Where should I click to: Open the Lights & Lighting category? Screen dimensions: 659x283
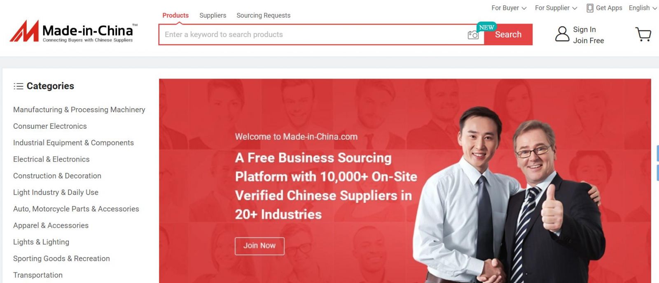pyautogui.click(x=41, y=242)
